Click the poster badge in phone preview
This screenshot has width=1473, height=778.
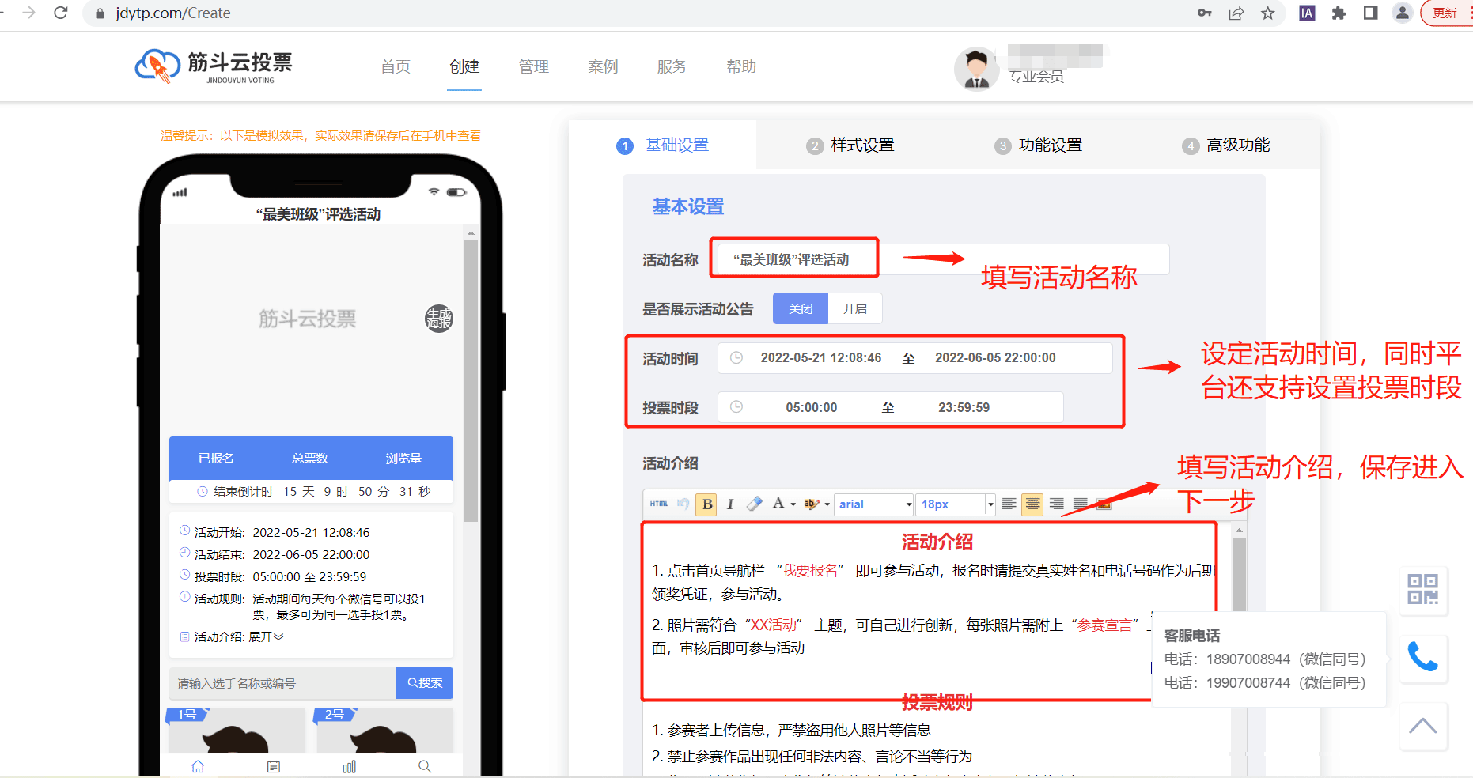(439, 319)
